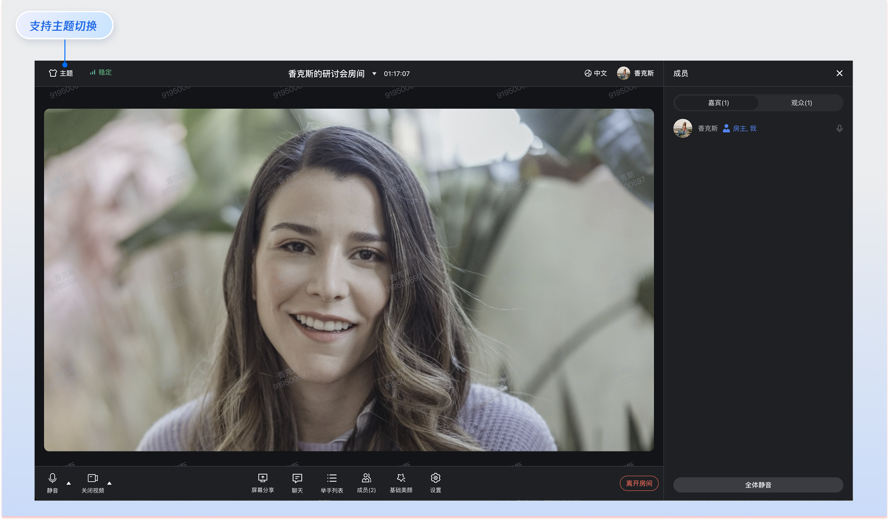Open the 聊天 chat panel
889x520 pixels.
pos(297,482)
